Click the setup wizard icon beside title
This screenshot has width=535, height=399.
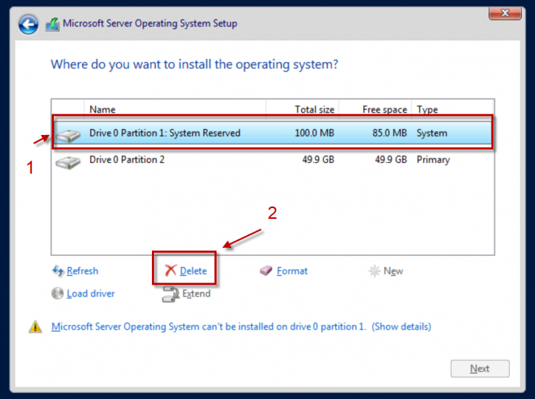pyautogui.click(x=53, y=25)
